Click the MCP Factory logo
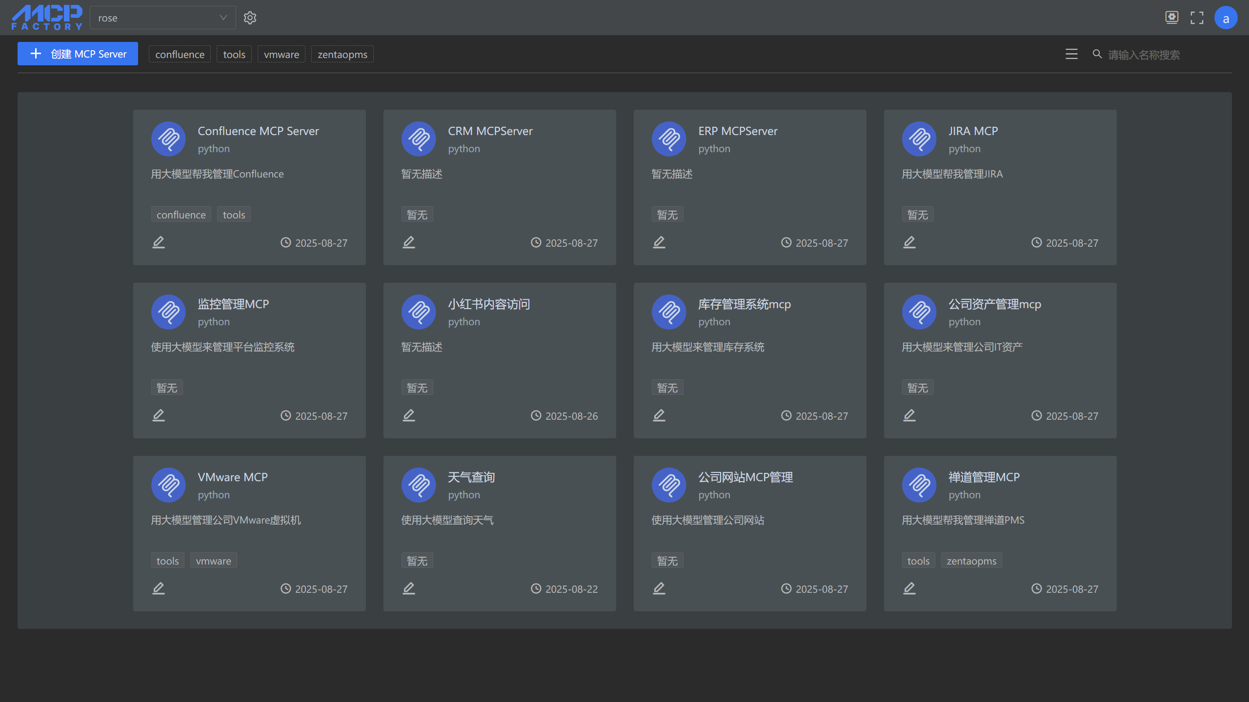1249x702 pixels. click(x=47, y=18)
